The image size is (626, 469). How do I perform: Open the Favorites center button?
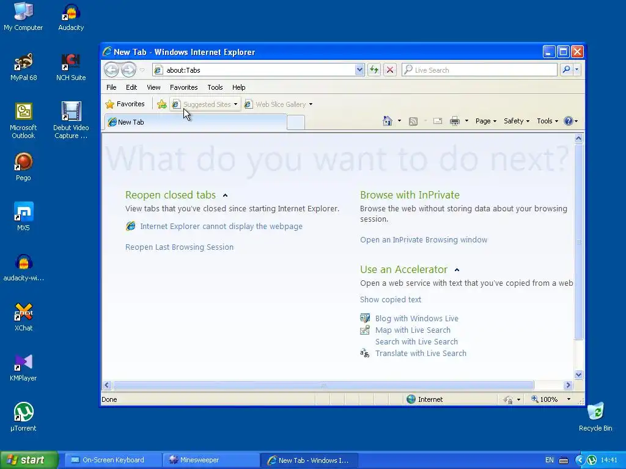[x=125, y=104]
